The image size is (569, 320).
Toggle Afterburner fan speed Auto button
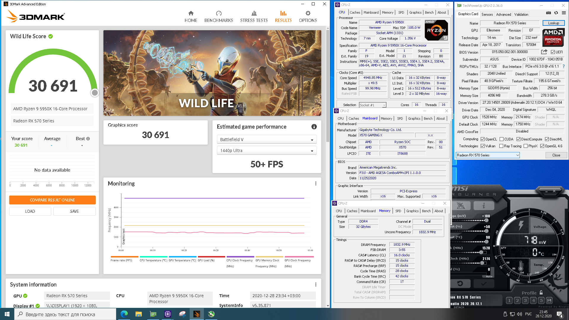click(489, 276)
